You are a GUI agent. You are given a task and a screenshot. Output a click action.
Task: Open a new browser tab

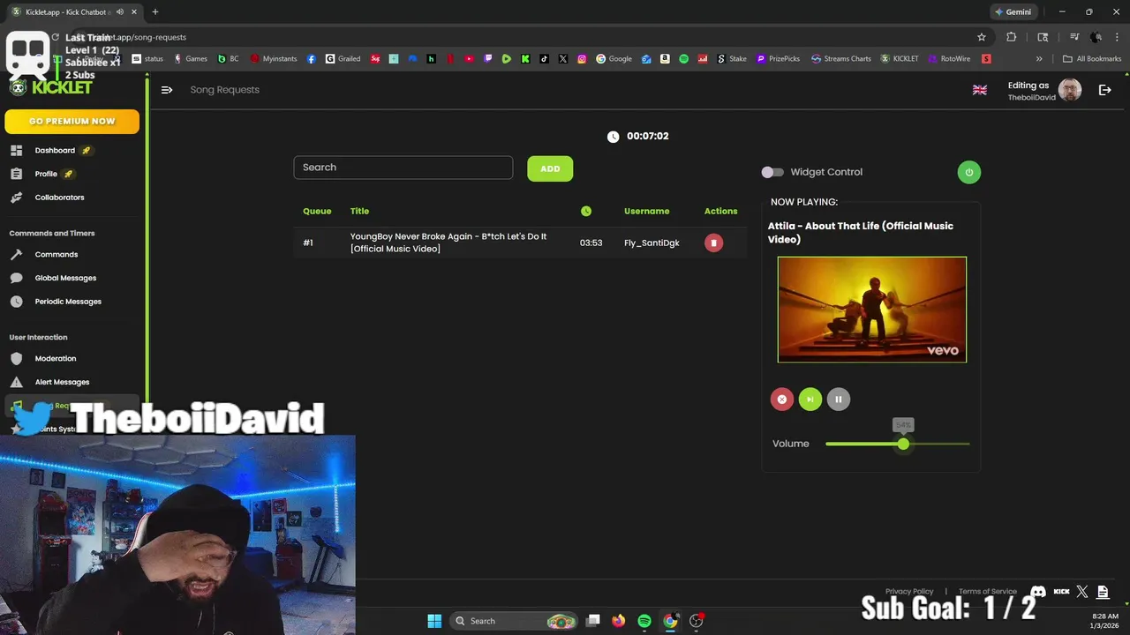[x=154, y=12]
